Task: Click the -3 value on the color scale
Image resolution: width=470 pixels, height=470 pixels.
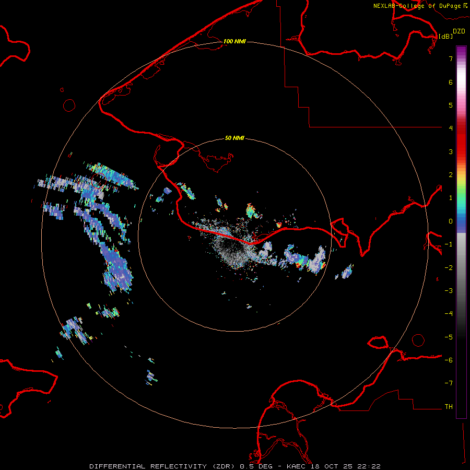Action: point(449,291)
